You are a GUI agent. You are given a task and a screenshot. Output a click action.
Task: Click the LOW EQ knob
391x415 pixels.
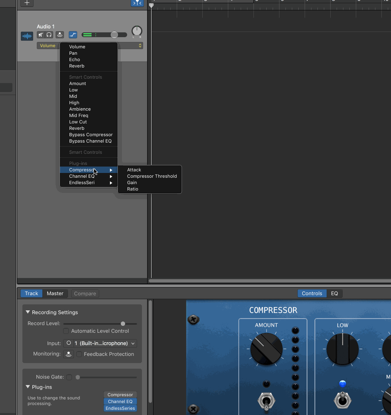343,349
